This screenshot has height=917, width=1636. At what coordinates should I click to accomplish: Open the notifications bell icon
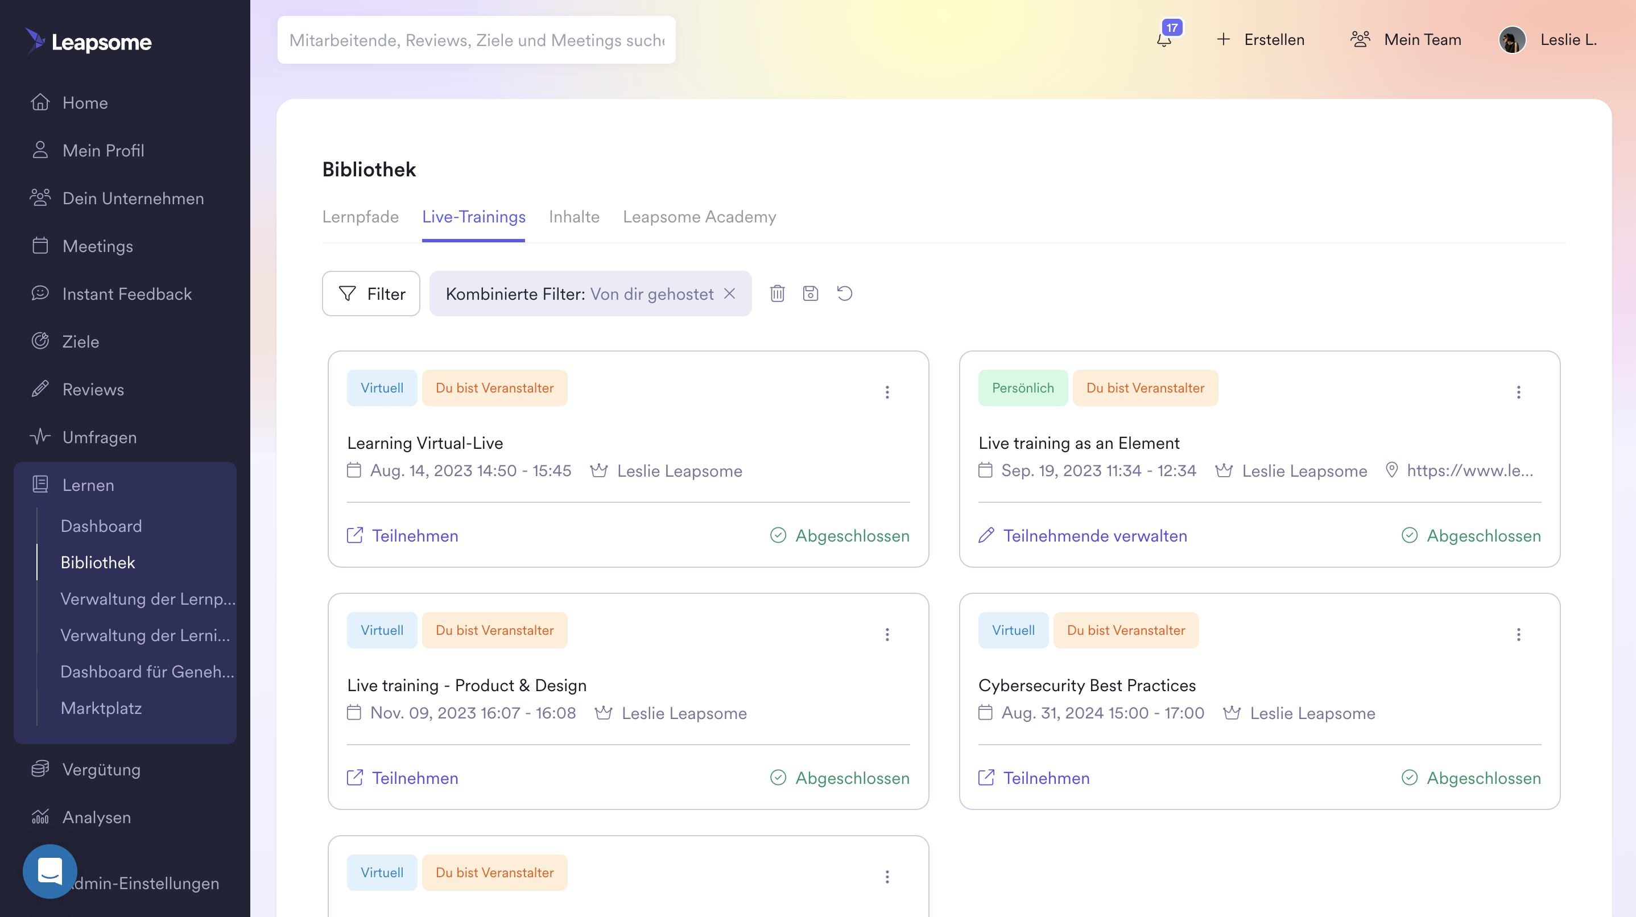pos(1164,39)
